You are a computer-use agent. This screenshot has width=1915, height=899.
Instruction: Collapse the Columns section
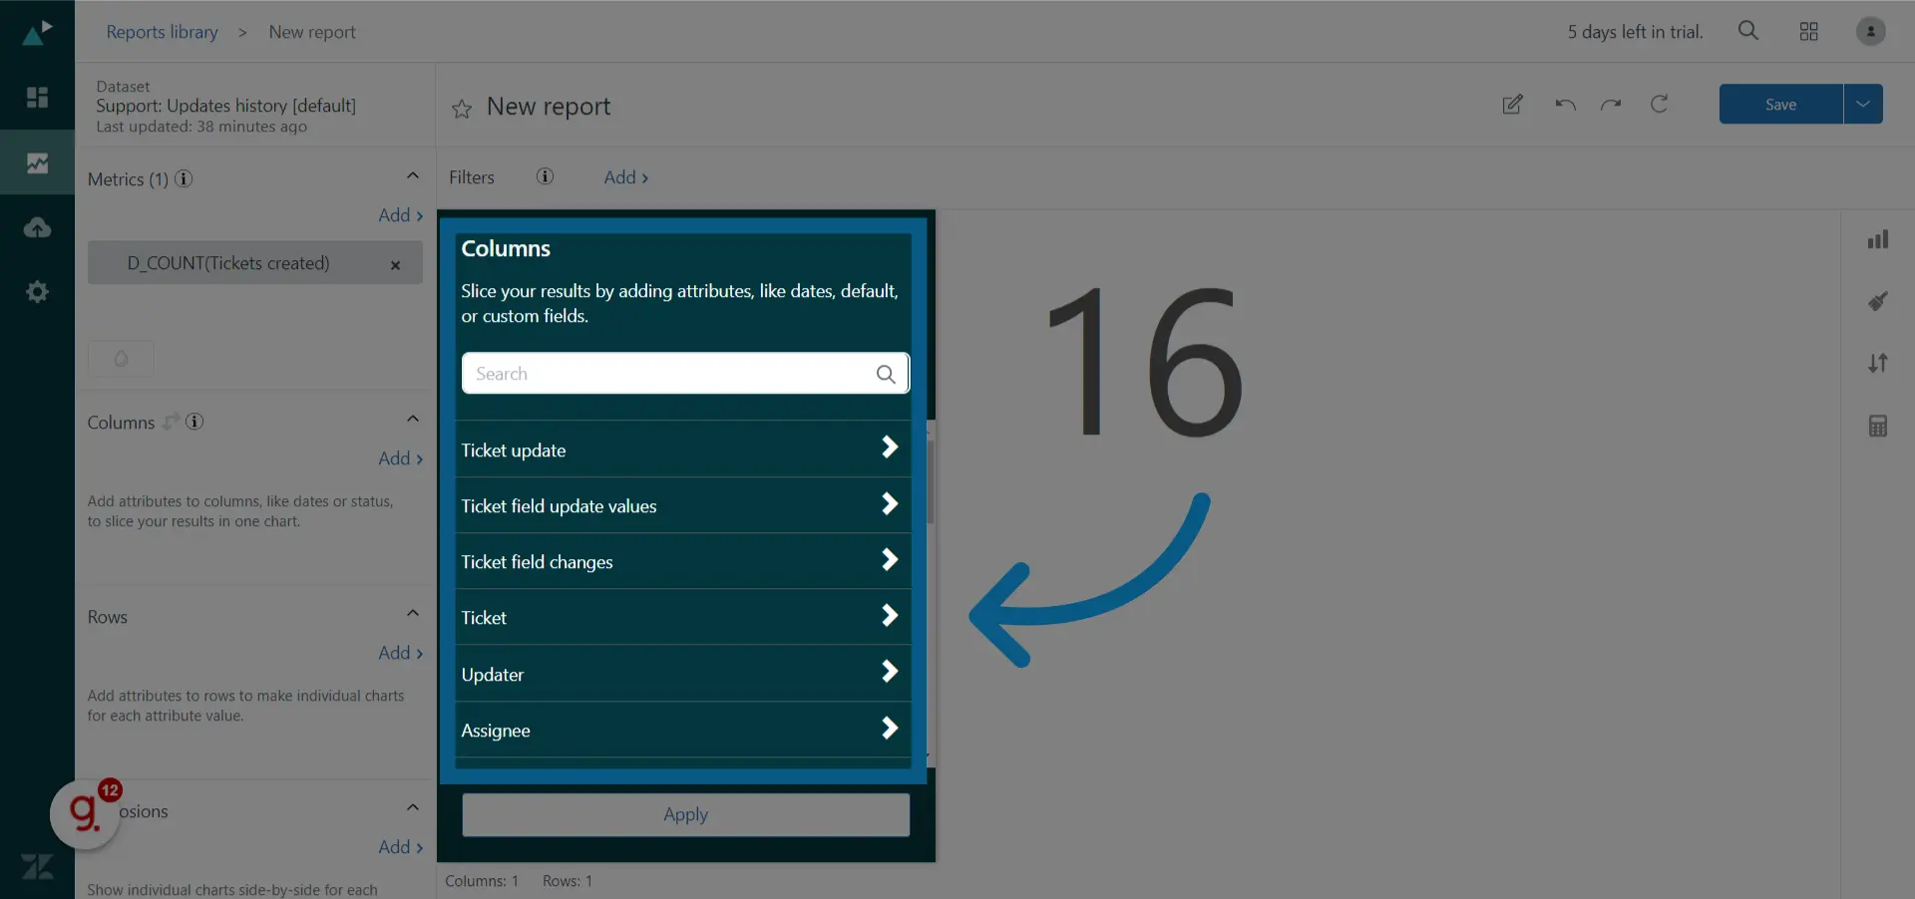pyautogui.click(x=412, y=420)
